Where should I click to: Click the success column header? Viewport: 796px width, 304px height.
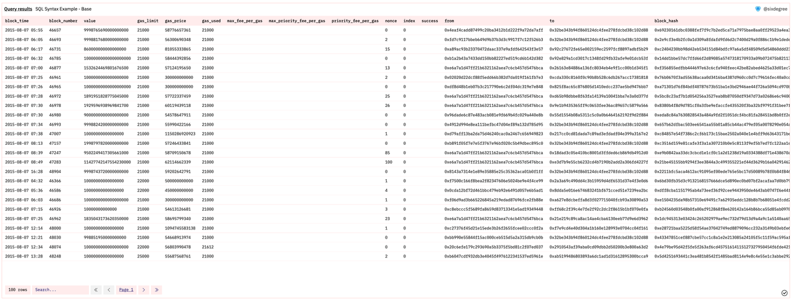[x=429, y=21]
